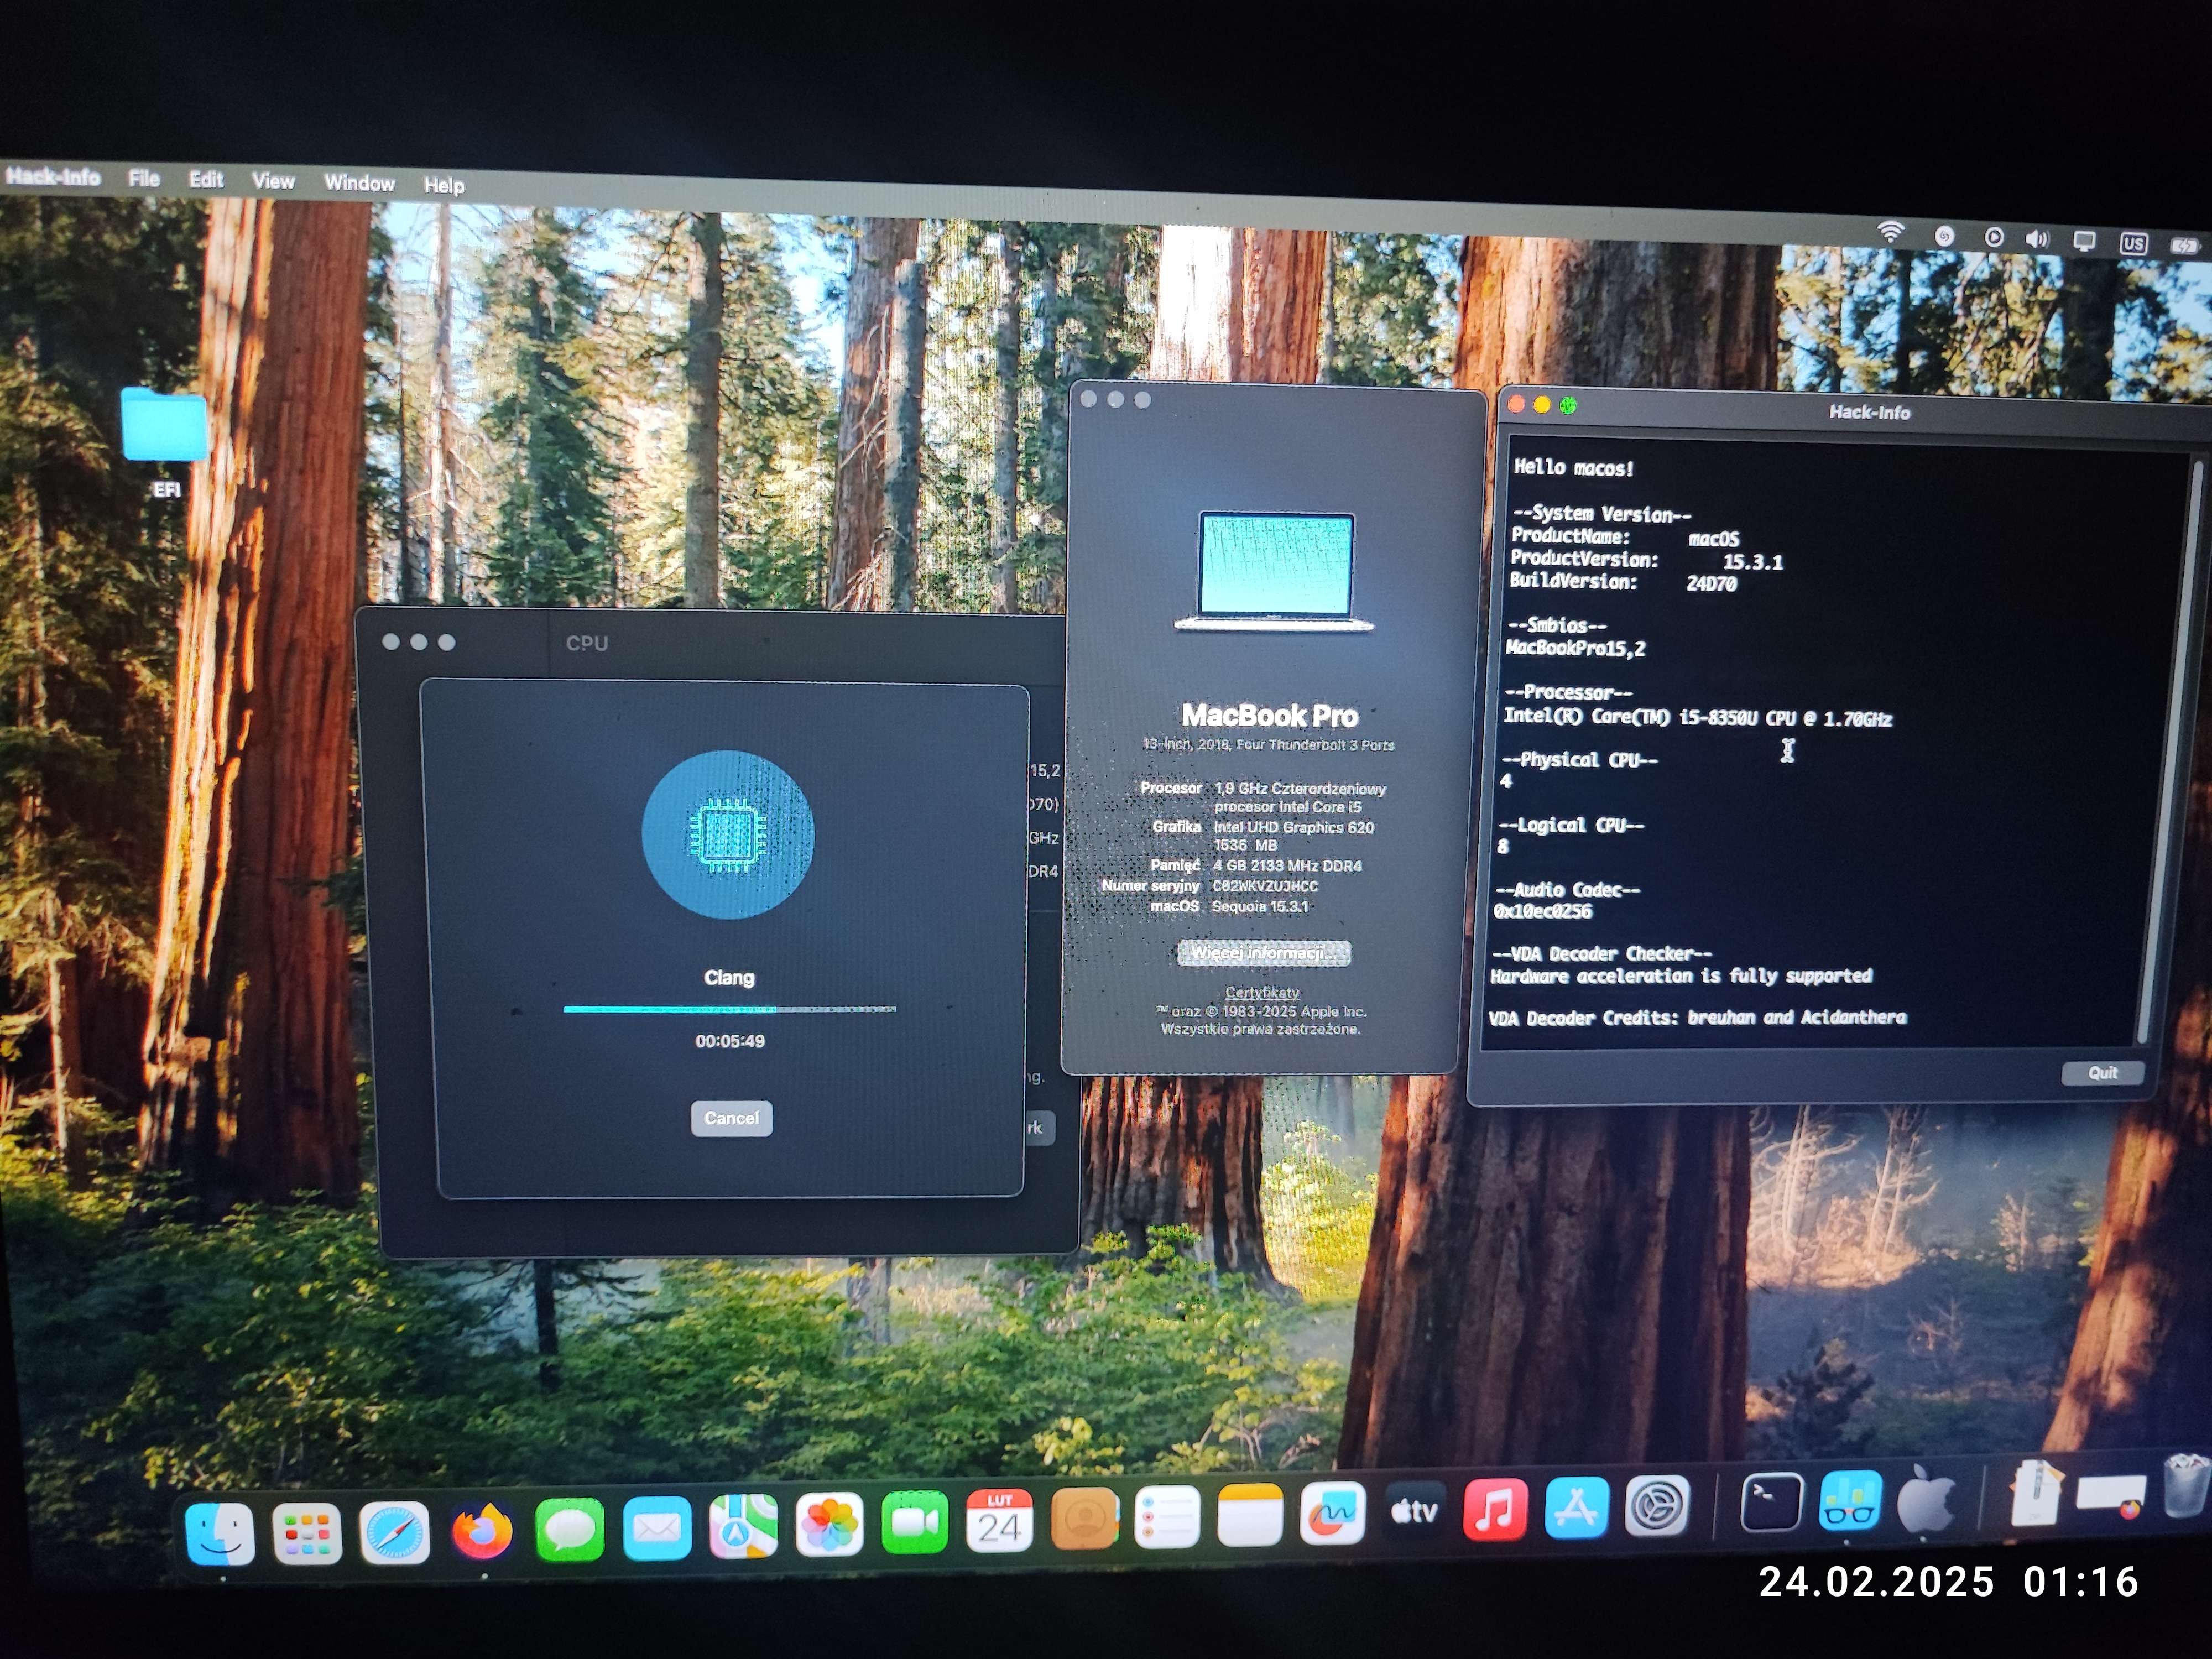
Task: Open Freeform from the Dock
Action: [1333, 1513]
